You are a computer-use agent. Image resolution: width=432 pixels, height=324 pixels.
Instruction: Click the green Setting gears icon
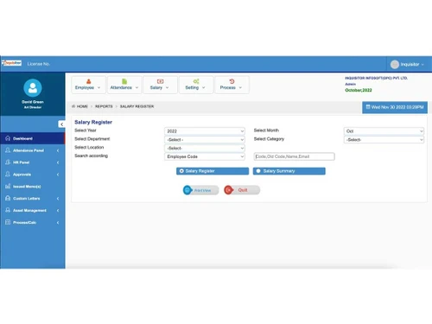point(196,81)
